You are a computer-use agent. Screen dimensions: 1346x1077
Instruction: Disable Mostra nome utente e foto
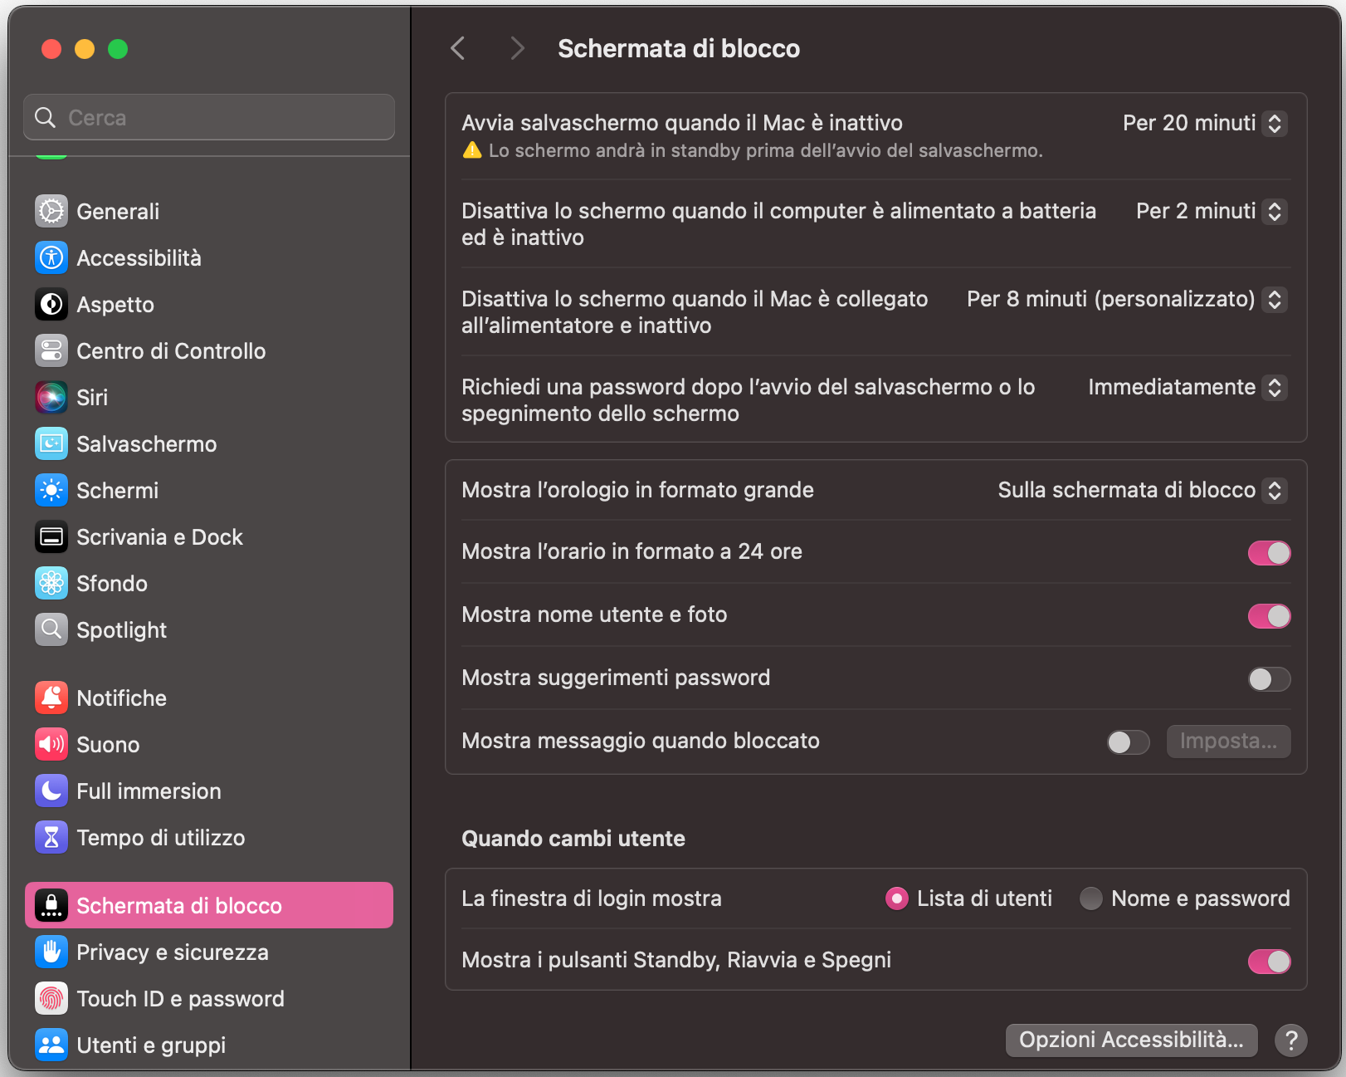click(1269, 615)
